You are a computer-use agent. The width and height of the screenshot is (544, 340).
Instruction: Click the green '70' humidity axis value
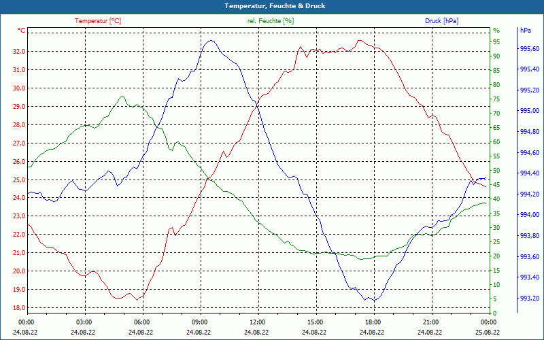[496, 114]
